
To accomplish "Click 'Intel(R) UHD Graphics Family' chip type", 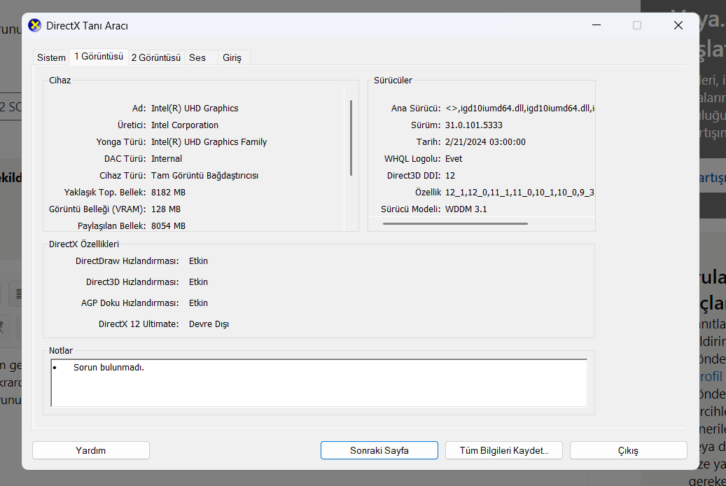I will [209, 141].
